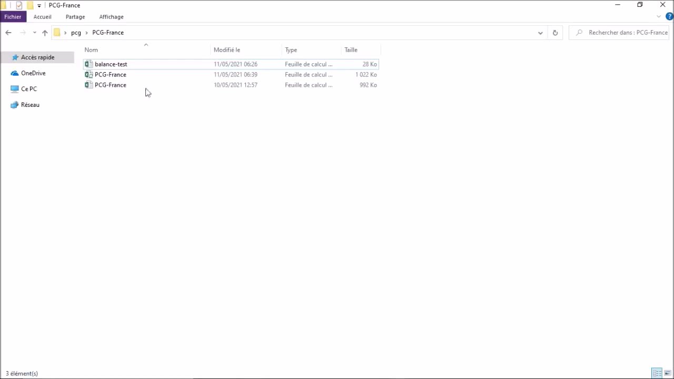Viewport: 674px width, 379px height.
Task: Click the Forward navigation arrow
Action: pos(23,33)
